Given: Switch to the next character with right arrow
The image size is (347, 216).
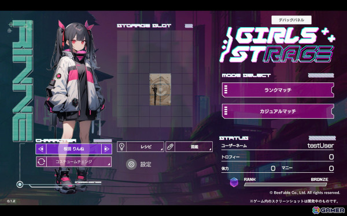Looking at the screenshot, I should click(x=106, y=149).
